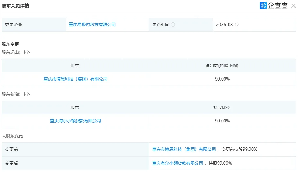Open the 重庆易极付科技有限公司 company link
The width and height of the screenshot is (298, 172).
pyautogui.click(x=92, y=25)
